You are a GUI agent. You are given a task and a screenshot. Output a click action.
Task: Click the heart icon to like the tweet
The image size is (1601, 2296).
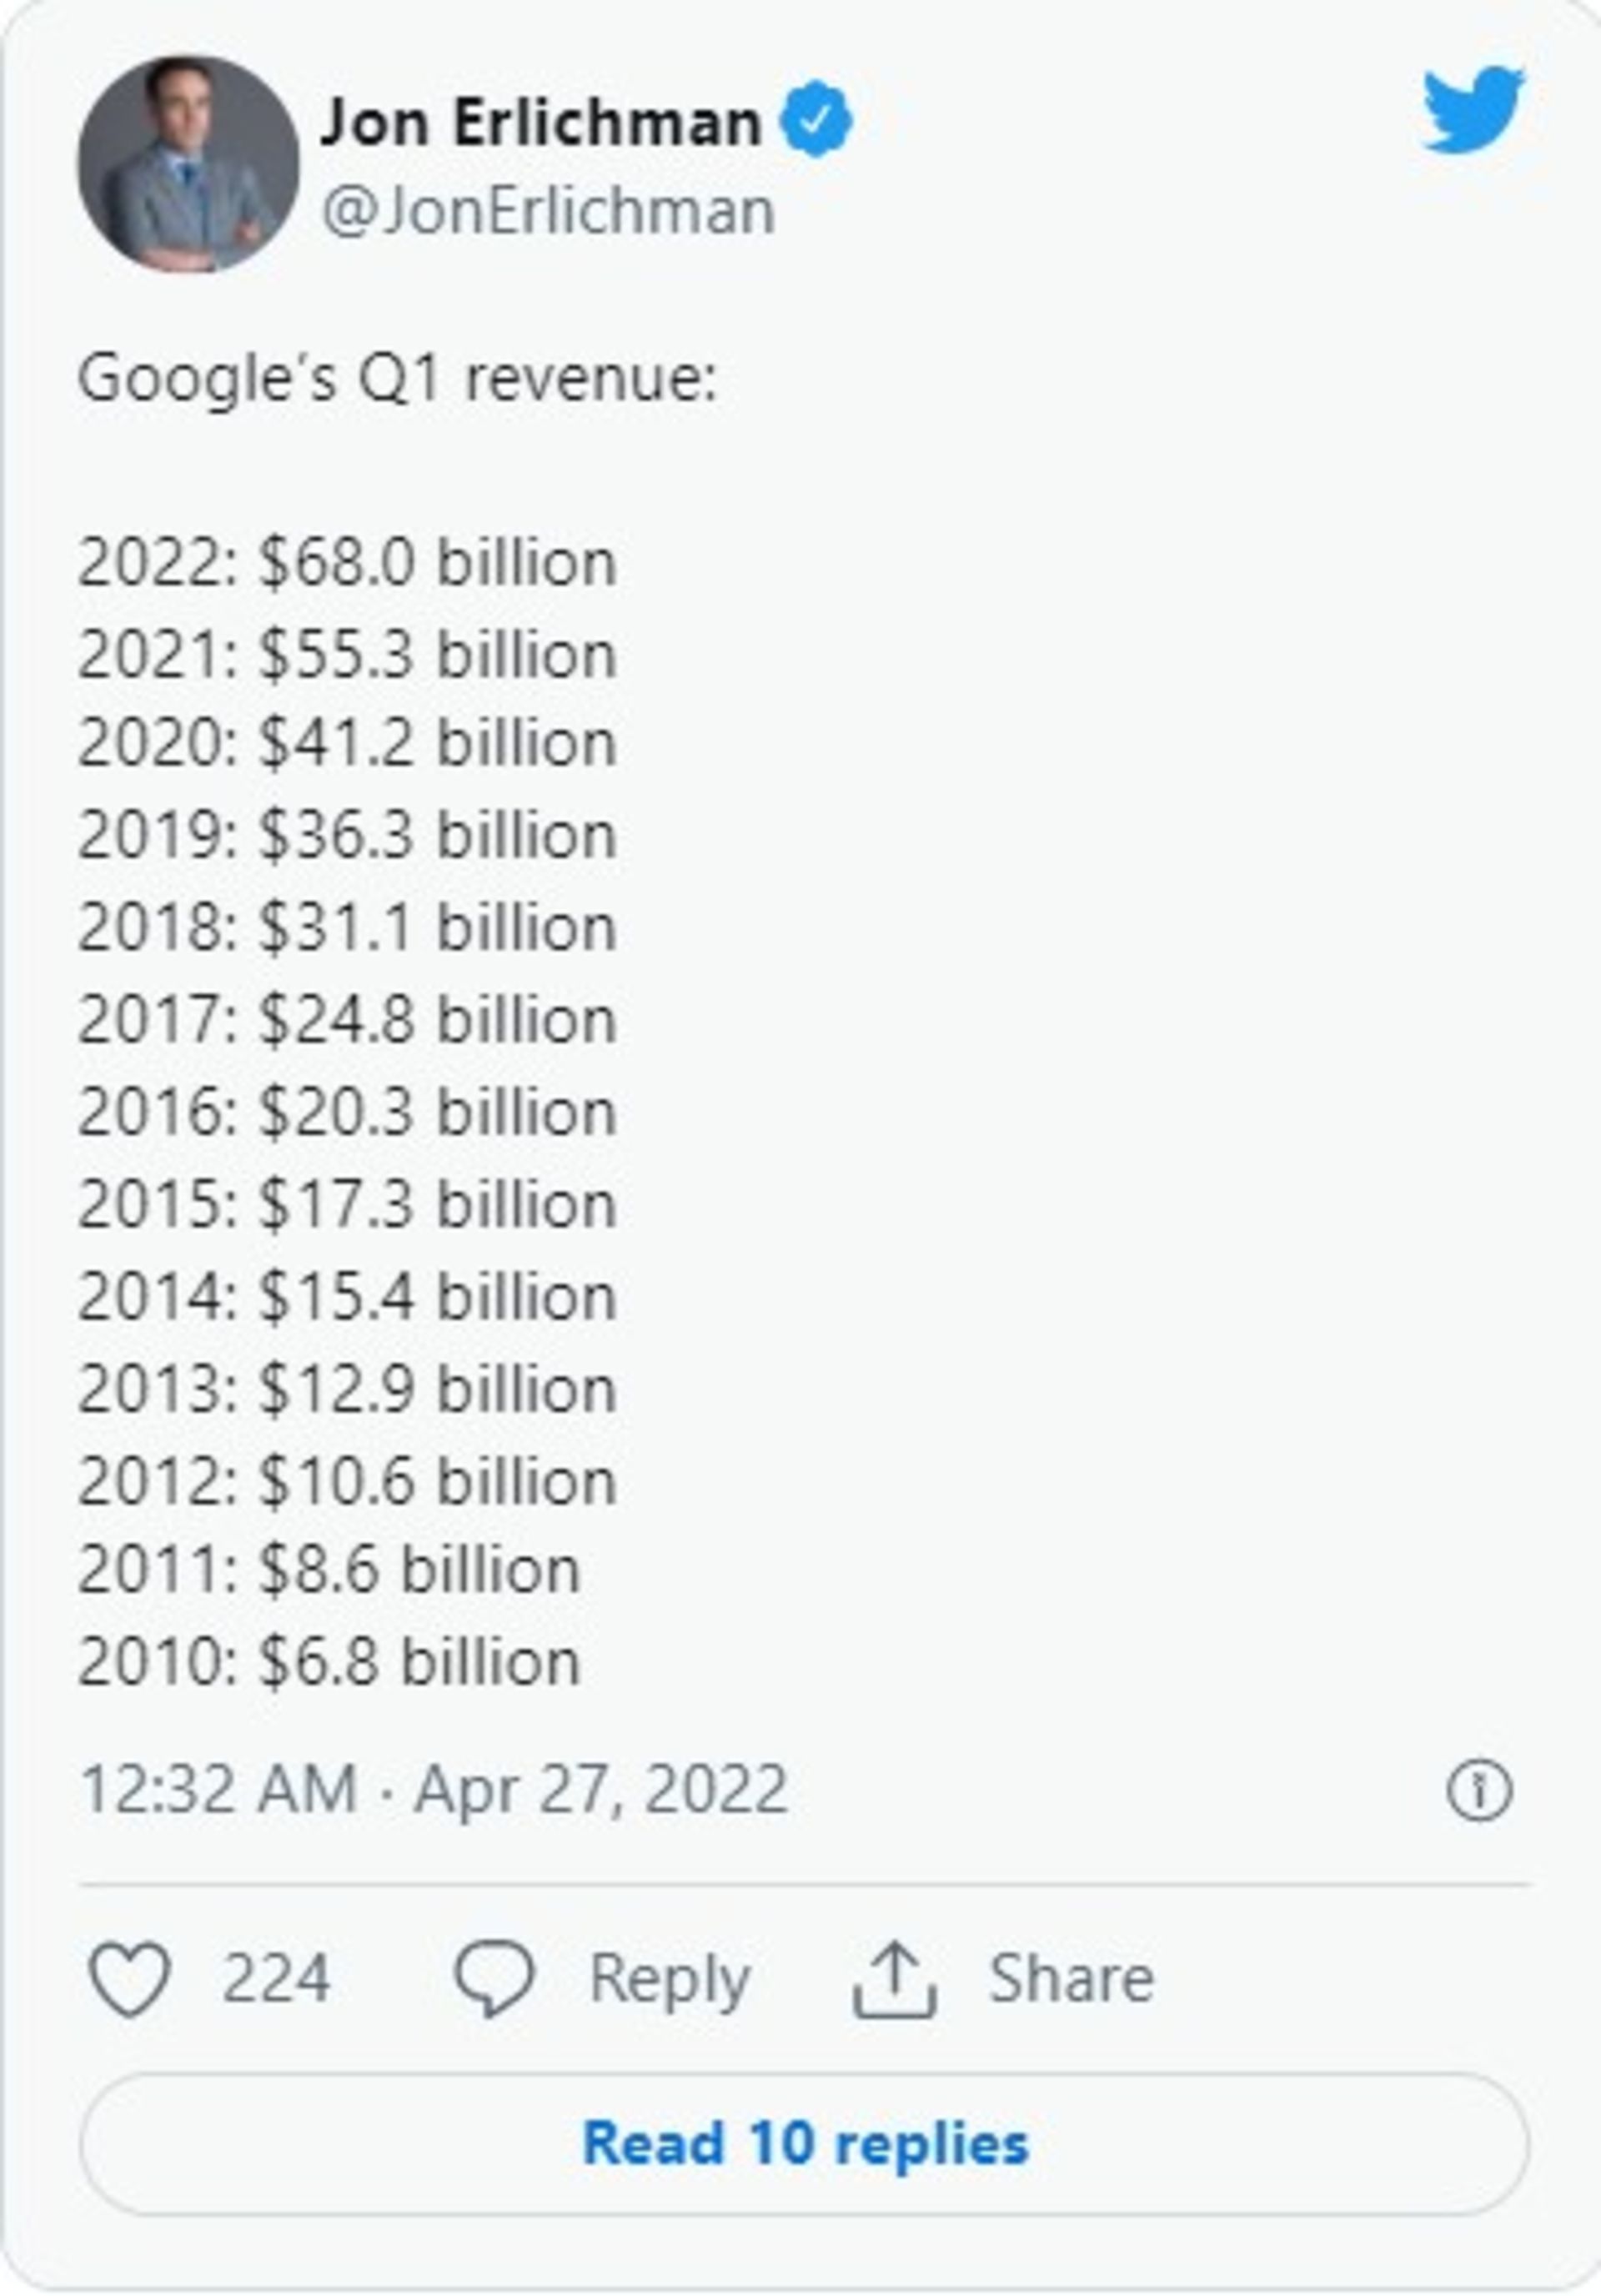130,1978
